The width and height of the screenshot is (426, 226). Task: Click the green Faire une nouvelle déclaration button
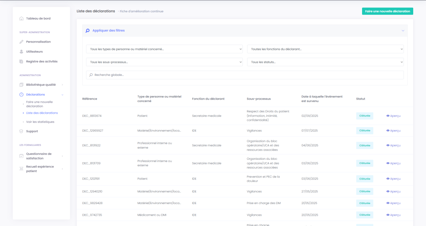387,11
